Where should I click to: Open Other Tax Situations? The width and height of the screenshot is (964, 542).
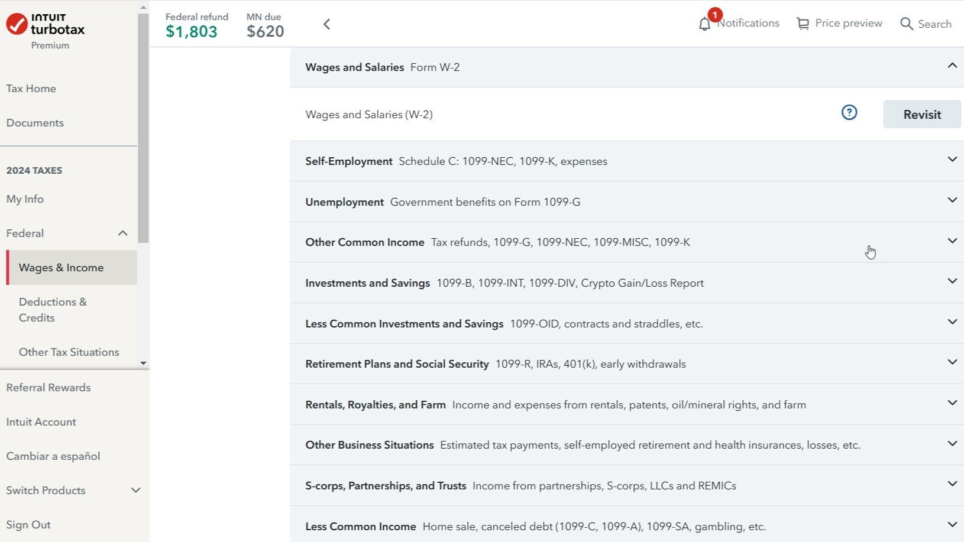69,352
